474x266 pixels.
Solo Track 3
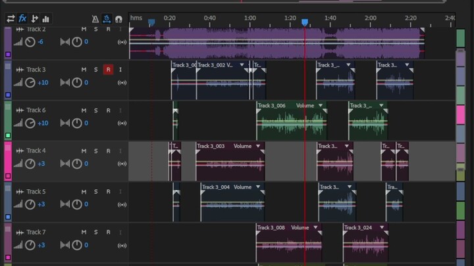pos(96,70)
